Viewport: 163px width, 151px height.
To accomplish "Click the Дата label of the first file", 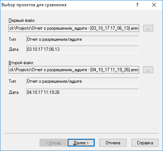I will point(14,49).
